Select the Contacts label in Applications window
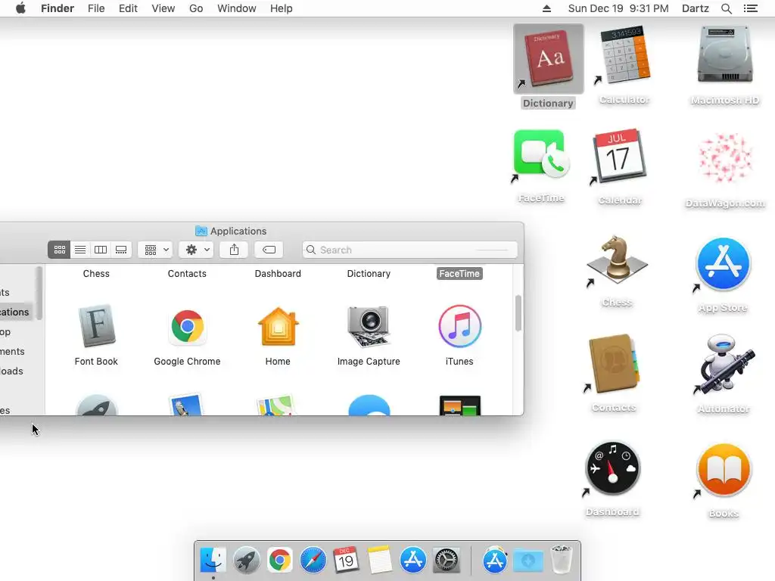Screen dimensions: 775x581 pyautogui.click(x=187, y=274)
